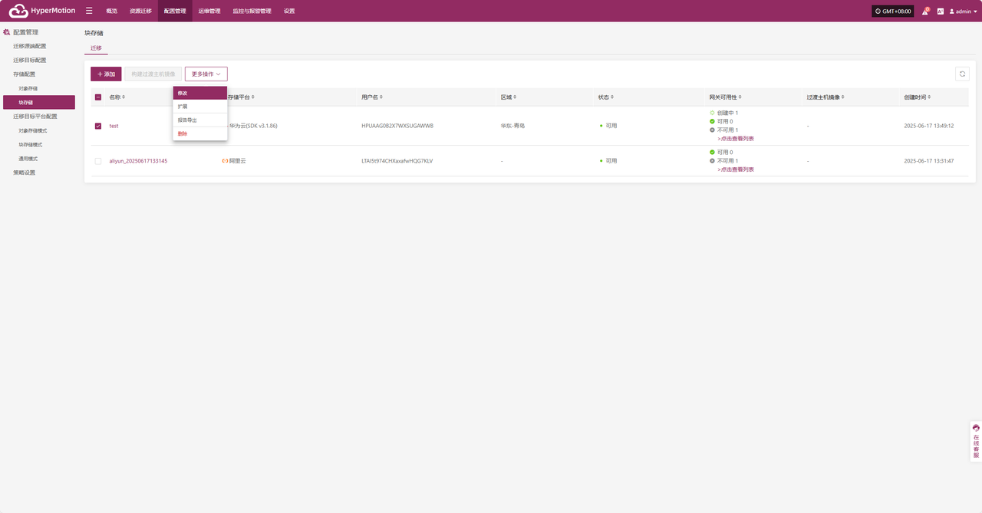Open the 更多操作 dropdown button

pyautogui.click(x=206, y=74)
